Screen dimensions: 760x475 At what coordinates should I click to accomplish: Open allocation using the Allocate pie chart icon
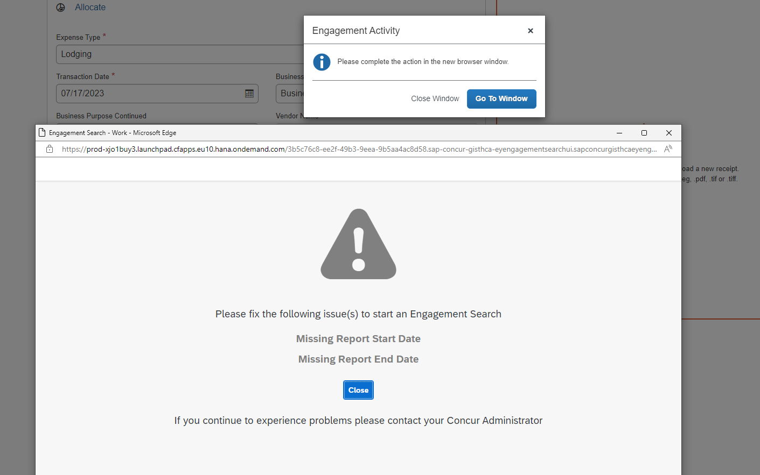point(60,8)
